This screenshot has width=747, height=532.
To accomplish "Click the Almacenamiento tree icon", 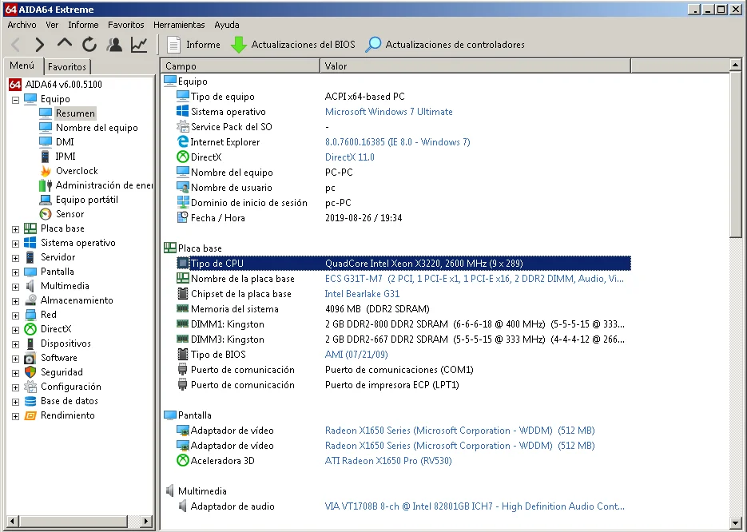I will tap(30, 300).
